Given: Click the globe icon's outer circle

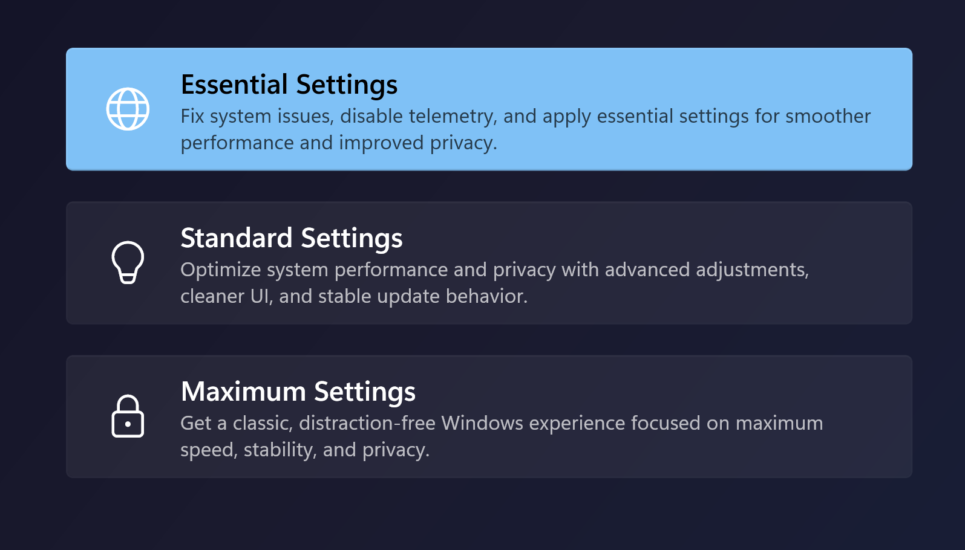Looking at the screenshot, I should pos(109,109).
